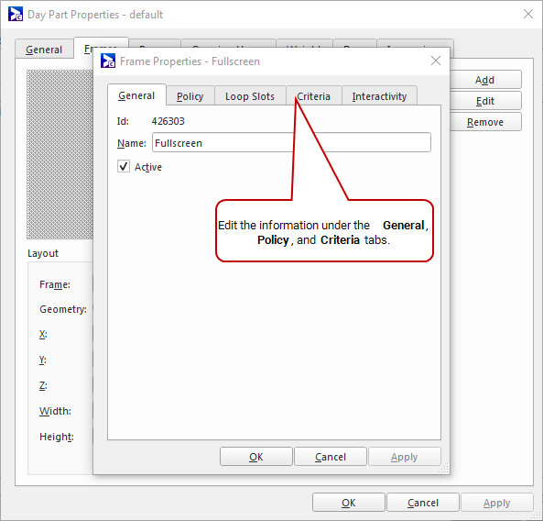Open the Loop Slots tab
Viewport: 543px width, 521px height.
[250, 96]
